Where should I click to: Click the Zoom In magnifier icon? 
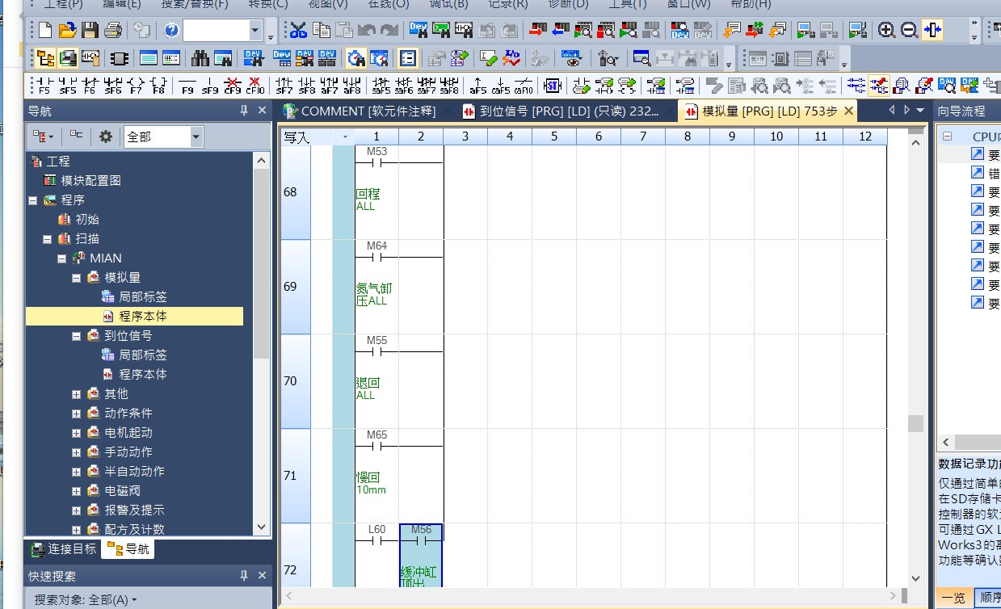click(x=886, y=31)
